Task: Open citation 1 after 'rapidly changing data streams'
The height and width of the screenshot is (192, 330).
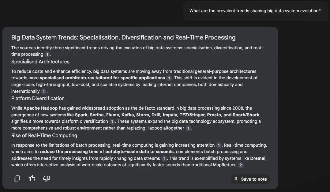Action: point(164,159)
